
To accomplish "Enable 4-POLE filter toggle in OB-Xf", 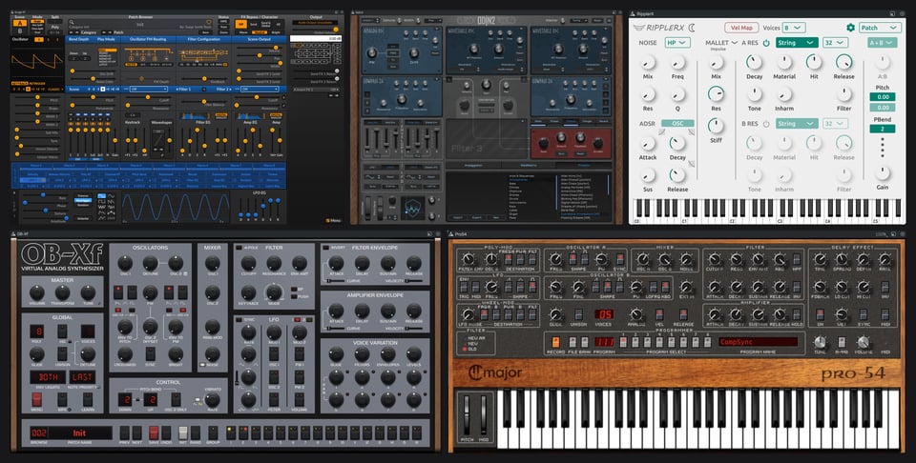I will click(239, 248).
